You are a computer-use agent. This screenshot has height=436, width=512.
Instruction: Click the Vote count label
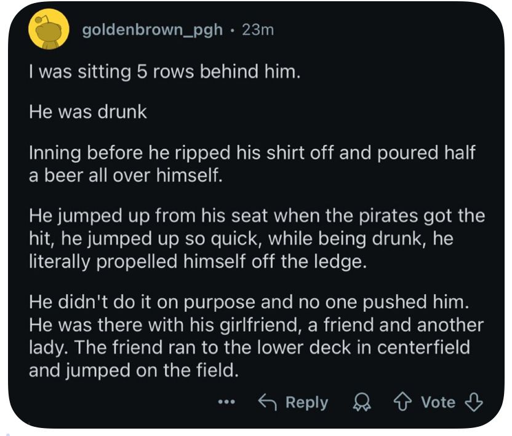438,402
